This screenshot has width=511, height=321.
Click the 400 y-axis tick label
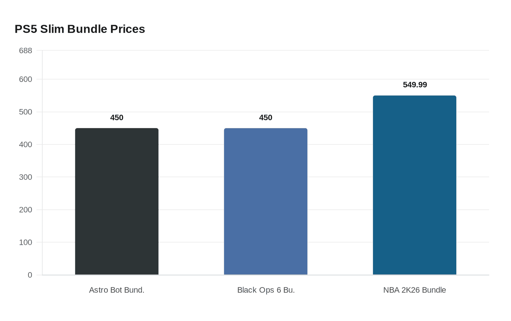point(26,144)
